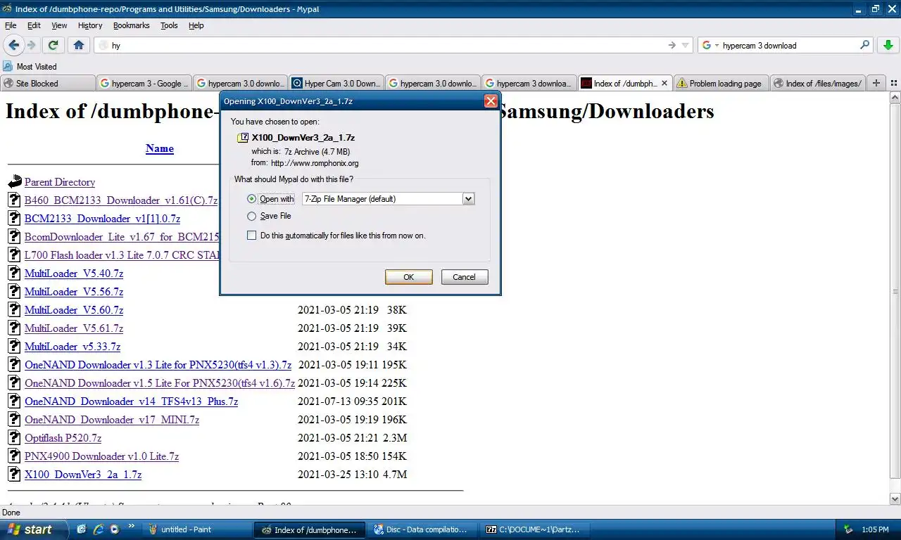
Task: Open the MultiLoader_V5.61.7z link
Action: coord(74,328)
